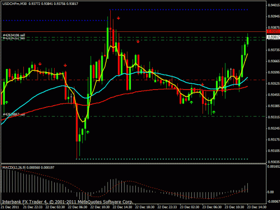The height and width of the screenshot is (210, 280).
Task: Select the #42628867 sell order label
Action: point(14,114)
